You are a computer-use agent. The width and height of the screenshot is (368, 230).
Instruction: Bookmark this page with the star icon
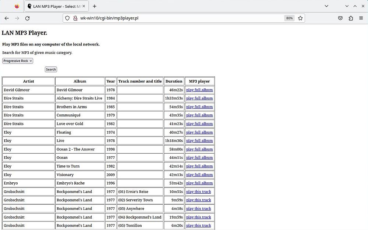point(301,18)
